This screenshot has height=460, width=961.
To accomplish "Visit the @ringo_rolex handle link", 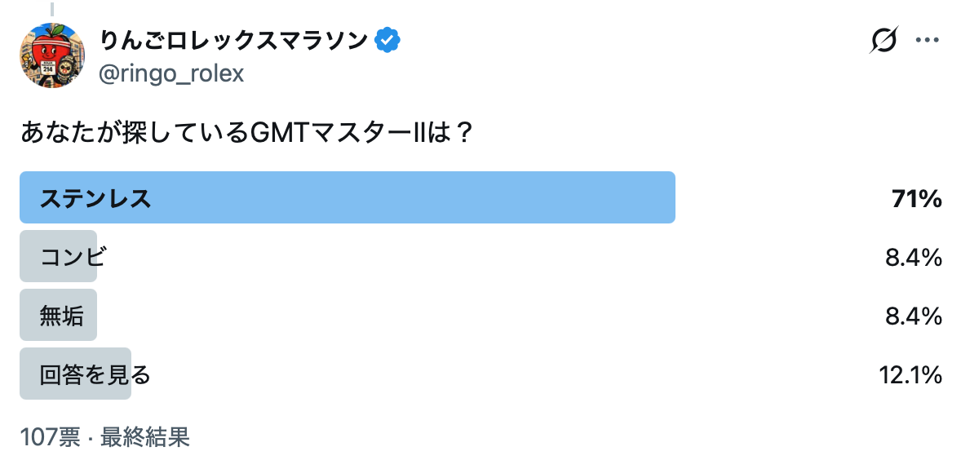I will point(171,73).
